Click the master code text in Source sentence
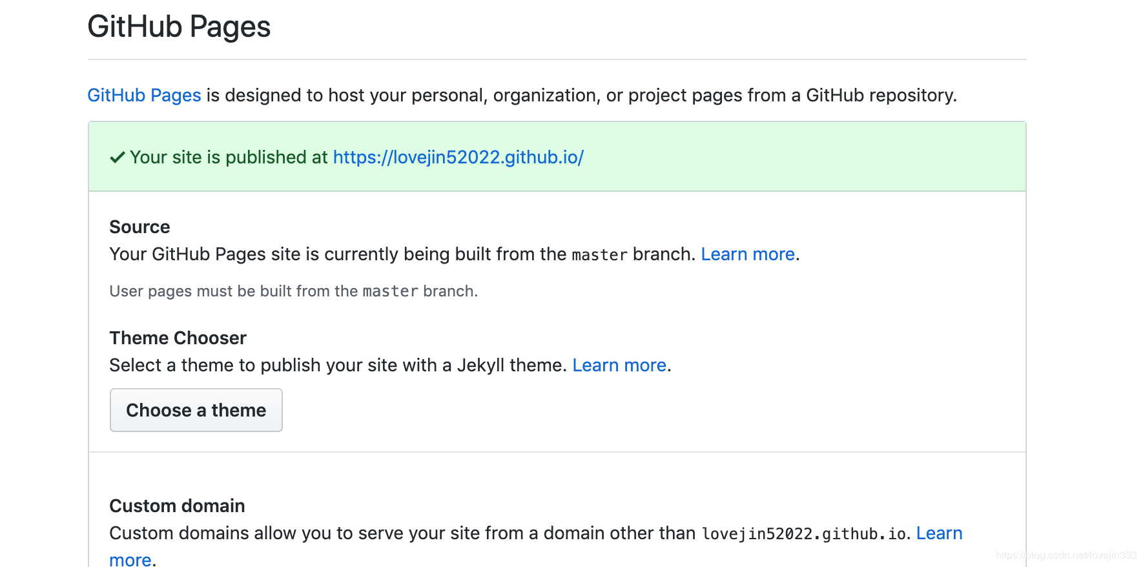This screenshot has height=567, width=1143. click(x=599, y=255)
